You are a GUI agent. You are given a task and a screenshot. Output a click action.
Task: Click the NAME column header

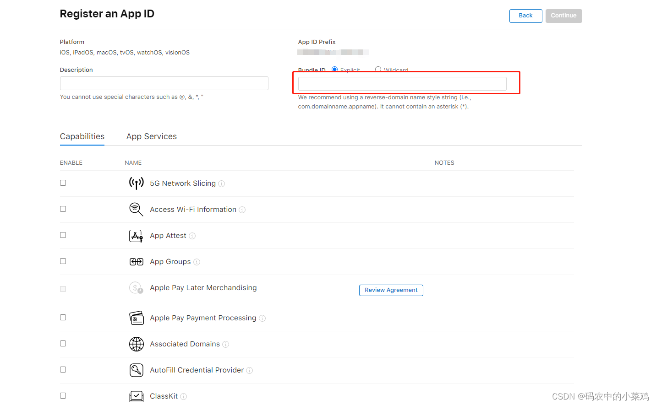[133, 163]
